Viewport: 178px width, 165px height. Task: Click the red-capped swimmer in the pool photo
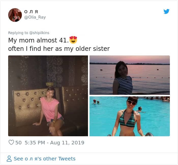[95, 101]
